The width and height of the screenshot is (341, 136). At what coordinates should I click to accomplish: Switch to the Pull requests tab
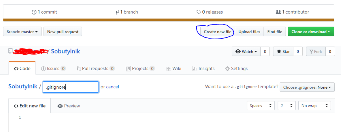coord(96,68)
